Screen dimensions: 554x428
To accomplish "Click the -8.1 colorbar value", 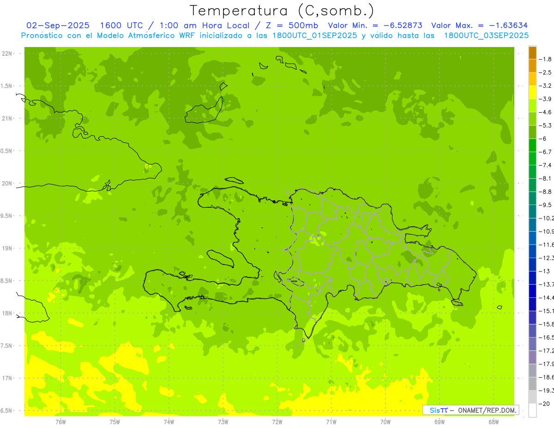I will tap(546, 178).
